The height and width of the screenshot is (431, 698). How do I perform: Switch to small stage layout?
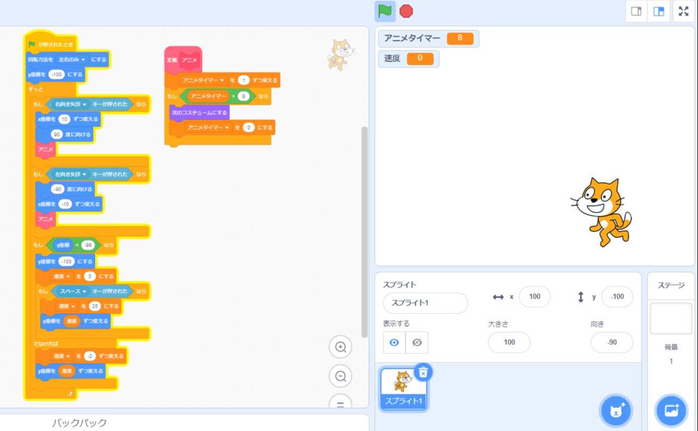coord(636,11)
